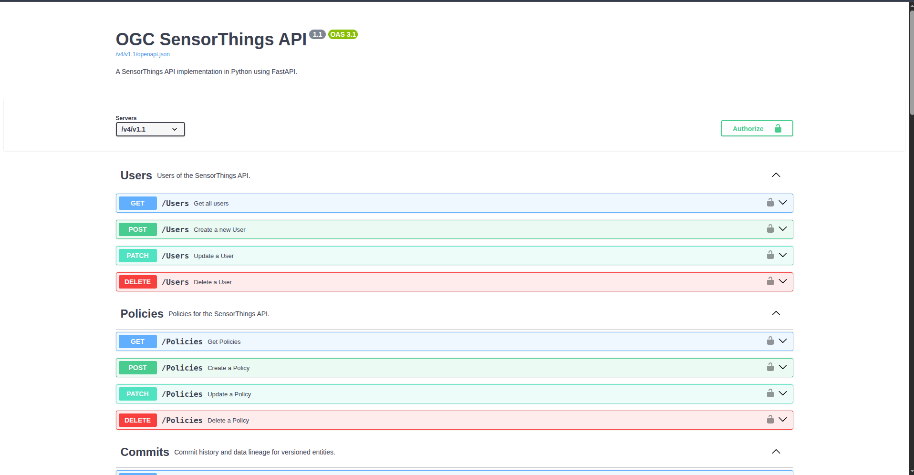Click the lock icon on POST /Policies row

[770, 367]
